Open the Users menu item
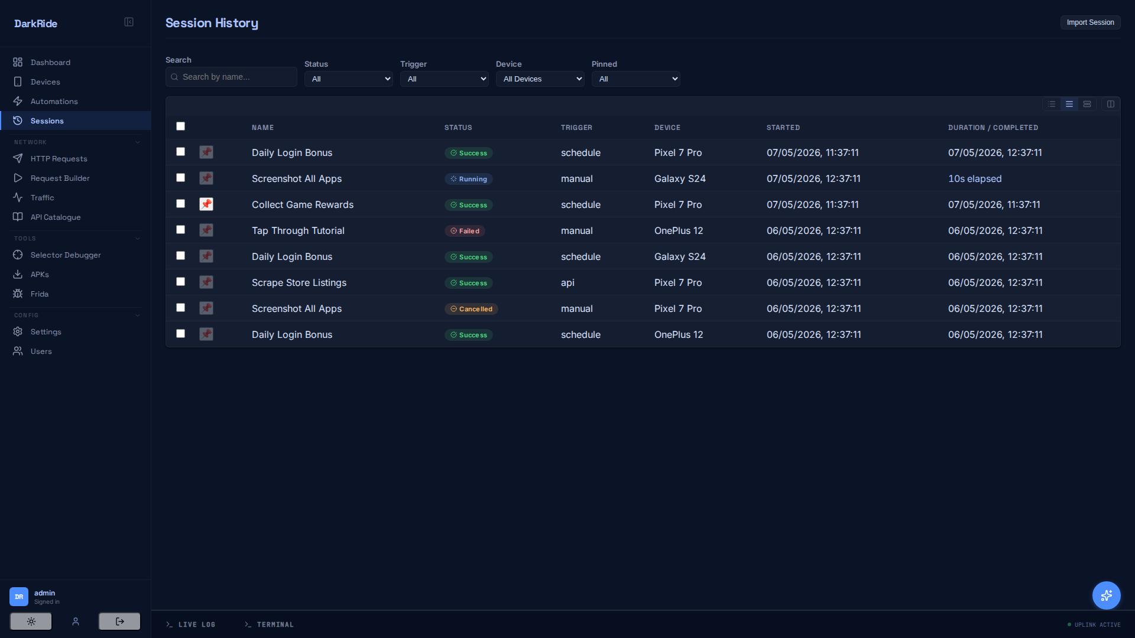The image size is (1135, 638). (x=76, y=351)
